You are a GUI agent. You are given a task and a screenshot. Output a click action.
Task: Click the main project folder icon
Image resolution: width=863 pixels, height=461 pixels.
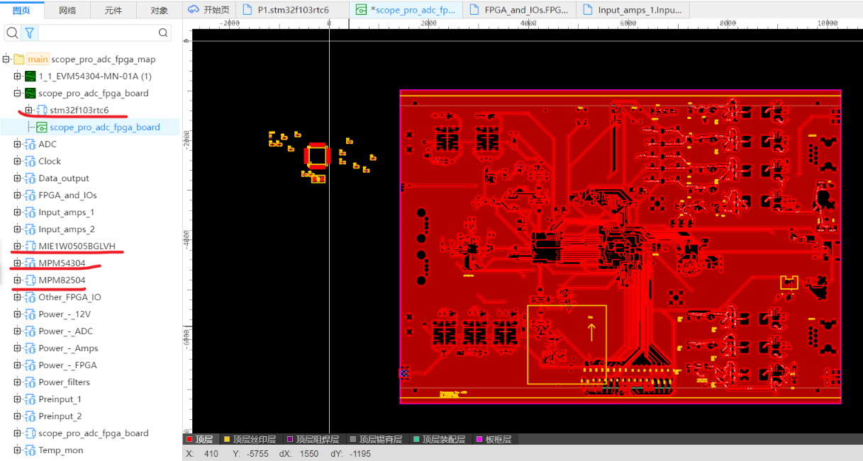click(19, 59)
